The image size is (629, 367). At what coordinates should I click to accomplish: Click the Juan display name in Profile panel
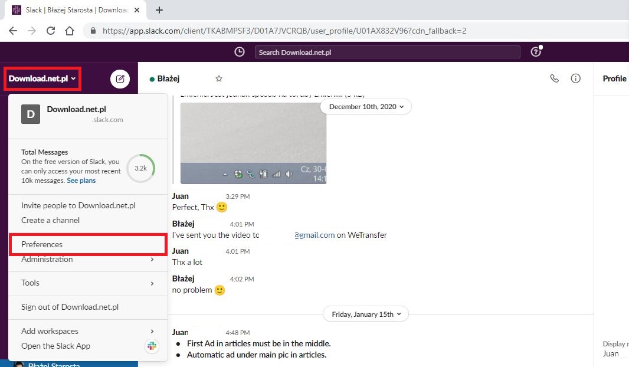click(x=611, y=353)
